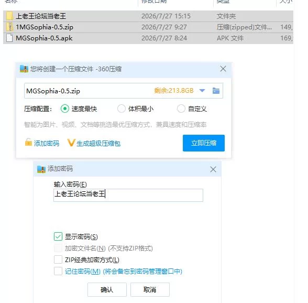This screenshot has width=308, height=303.
Task: Close the 添加密码 dialog
Action: click(x=213, y=169)
